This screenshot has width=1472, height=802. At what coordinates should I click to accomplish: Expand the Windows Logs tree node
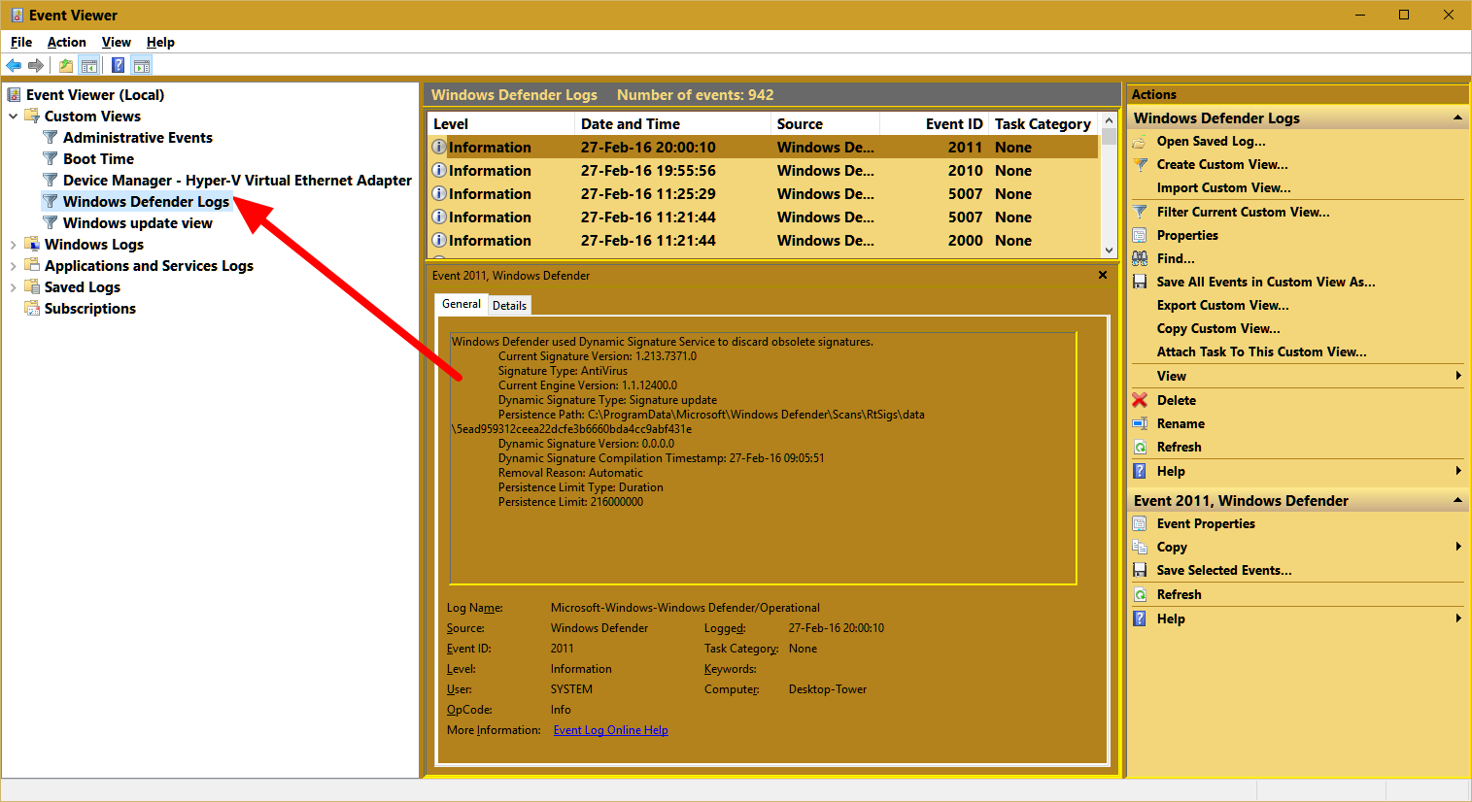pyautogui.click(x=13, y=245)
